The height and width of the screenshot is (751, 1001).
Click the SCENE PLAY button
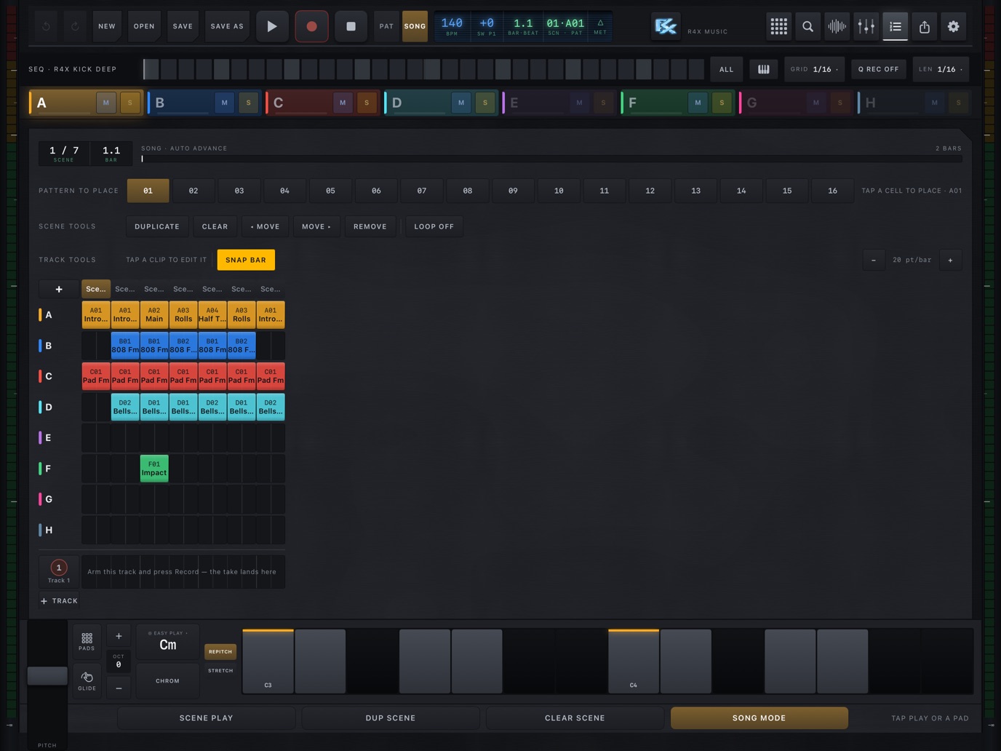[207, 718]
